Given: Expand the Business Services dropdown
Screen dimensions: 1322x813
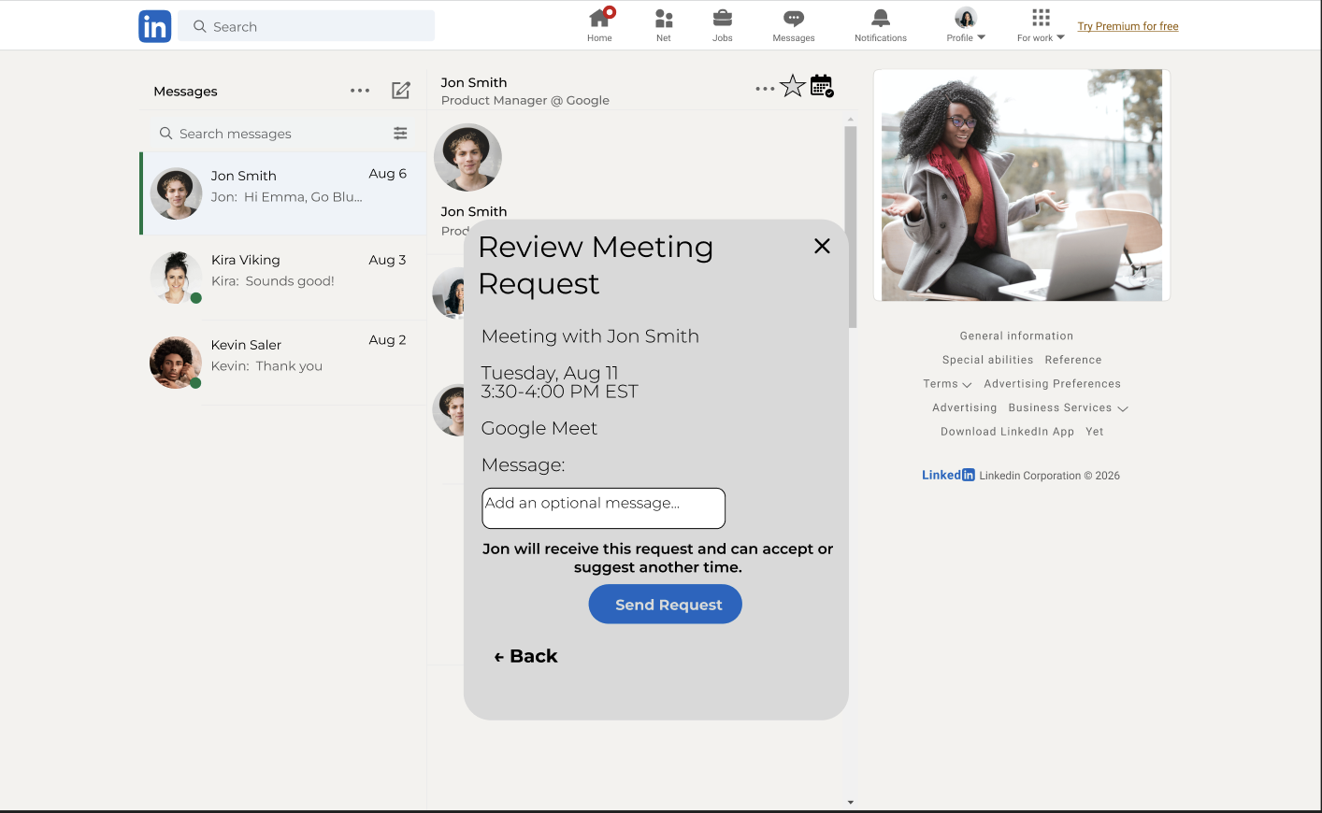Looking at the screenshot, I should click(1068, 408).
